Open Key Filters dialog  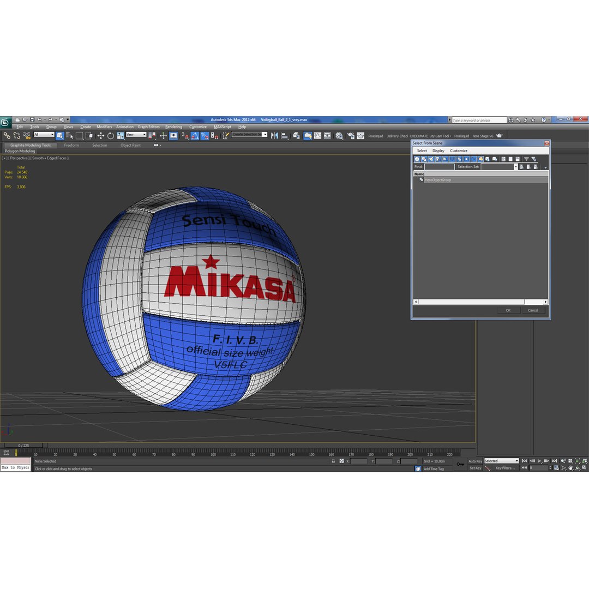(505, 468)
